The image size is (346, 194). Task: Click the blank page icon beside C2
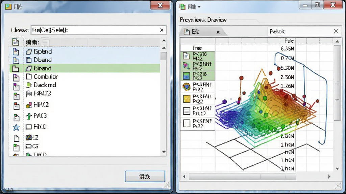click(17, 138)
